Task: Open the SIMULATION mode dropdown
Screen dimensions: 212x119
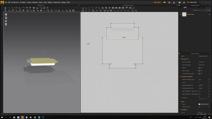Action: (x=194, y=2)
